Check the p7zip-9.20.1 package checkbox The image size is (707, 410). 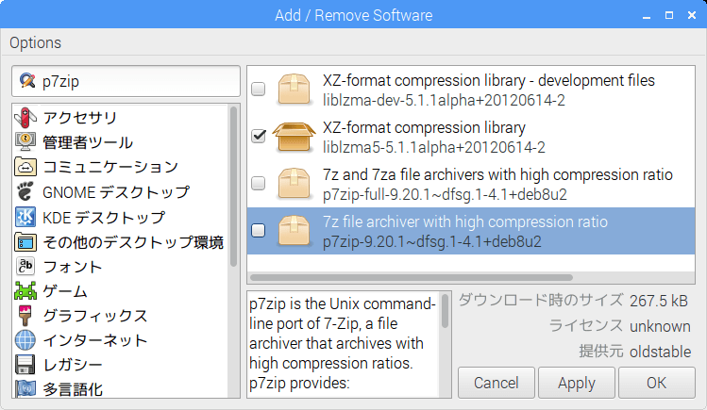[x=259, y=231]
